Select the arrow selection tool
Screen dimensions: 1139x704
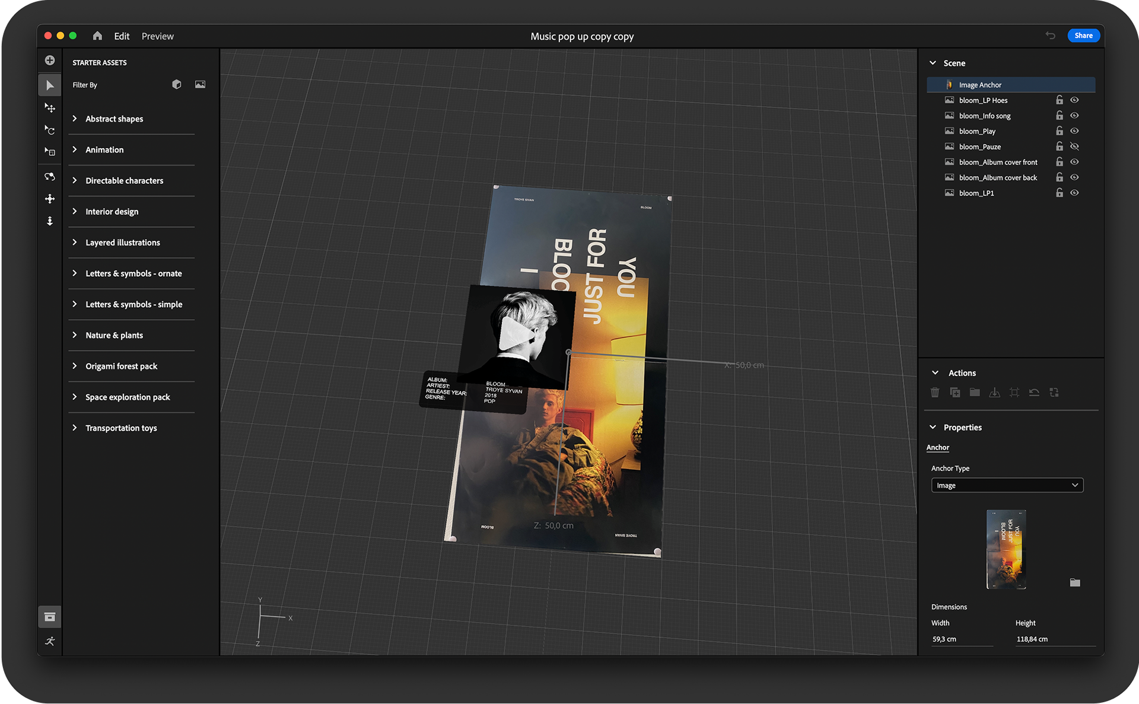[50, 85]
